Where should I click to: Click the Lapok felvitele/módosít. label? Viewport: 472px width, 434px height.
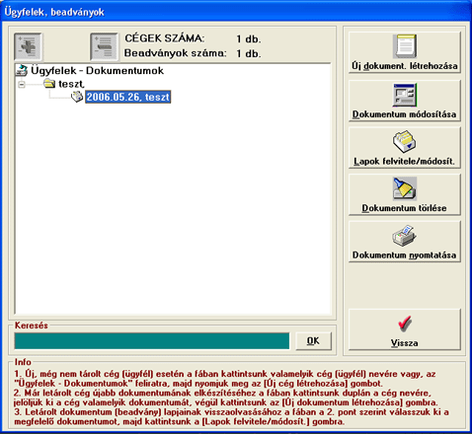[x=404, y=161]
